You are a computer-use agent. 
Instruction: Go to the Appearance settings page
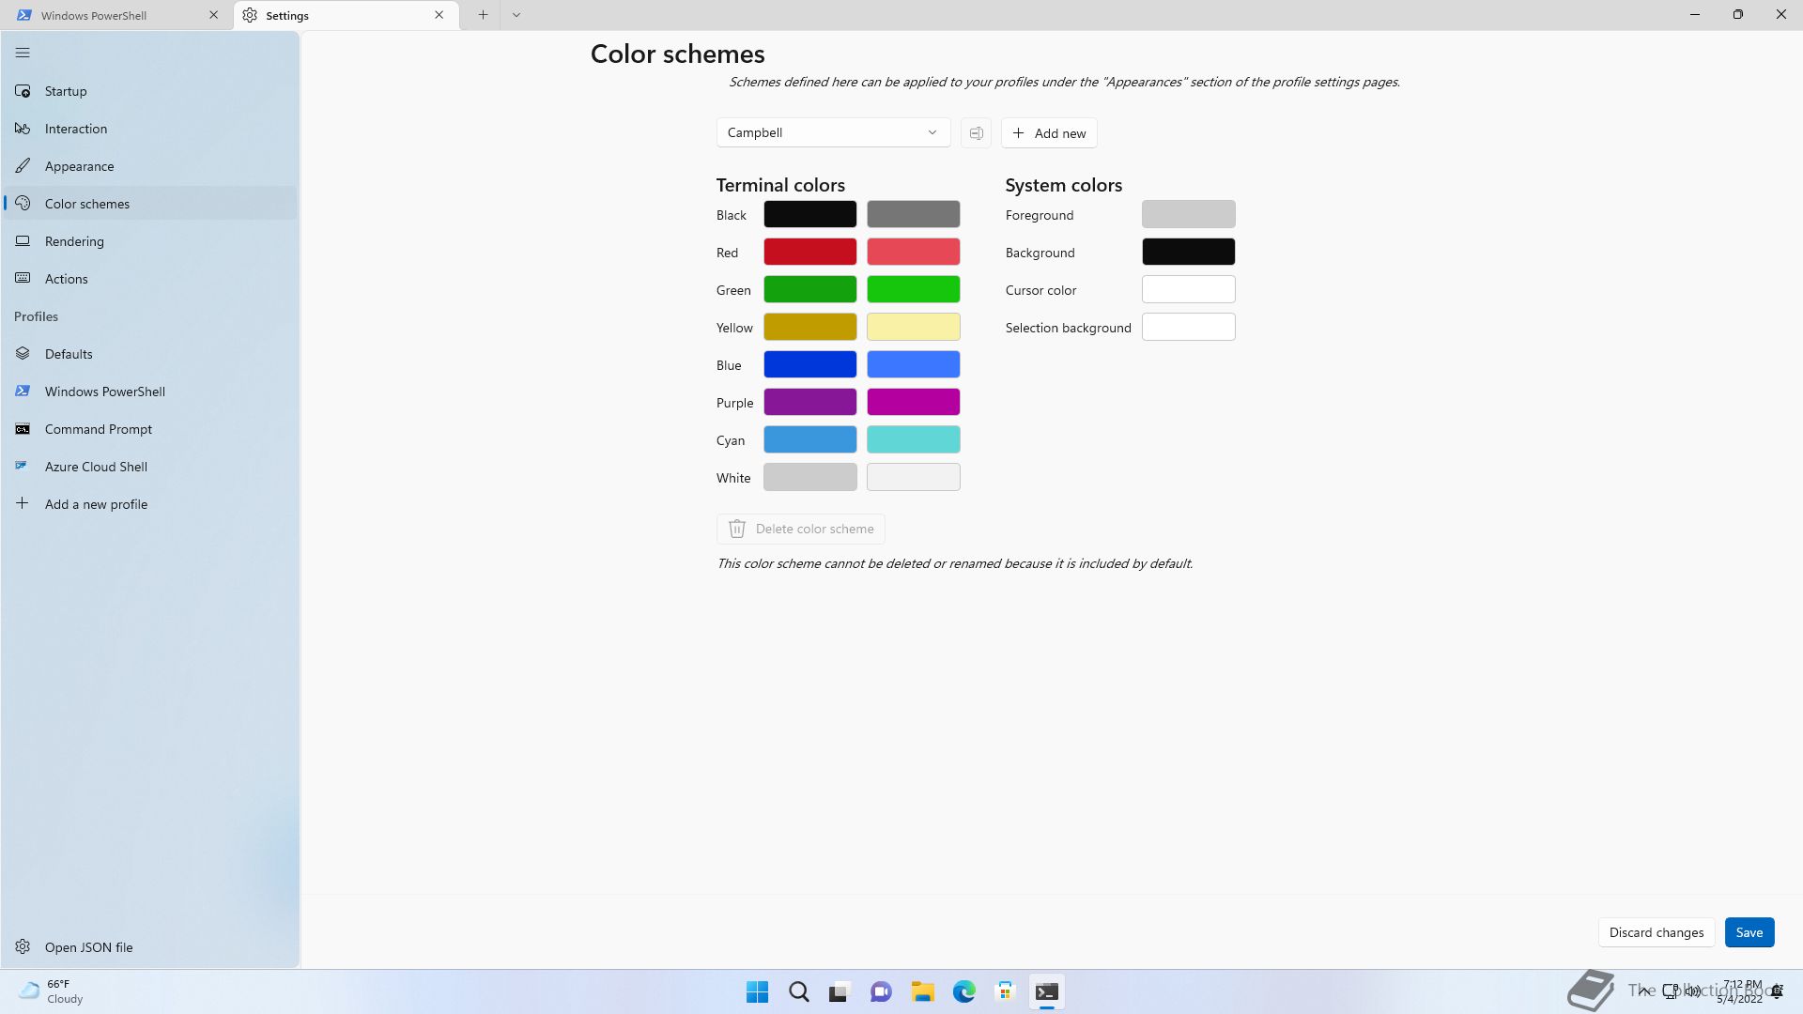pyautogui.click(x=79, y=166)
